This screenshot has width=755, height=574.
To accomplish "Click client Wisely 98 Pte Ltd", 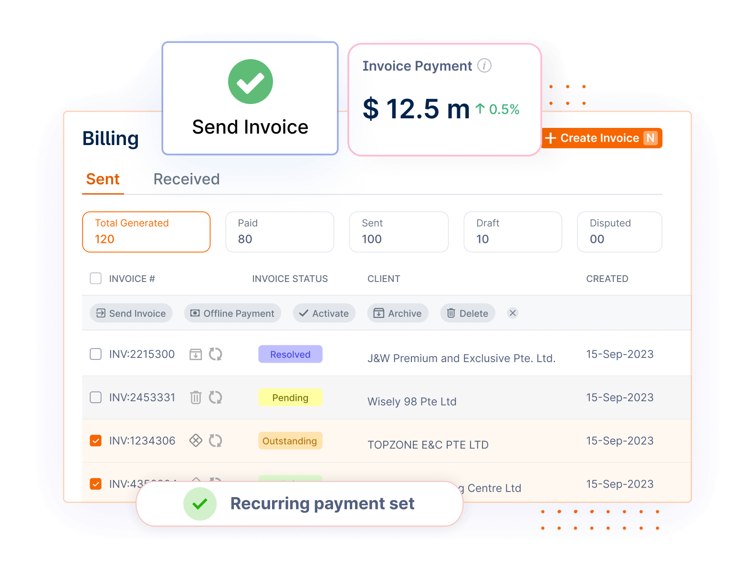I will pyautogui.click(x=412, y=402).
